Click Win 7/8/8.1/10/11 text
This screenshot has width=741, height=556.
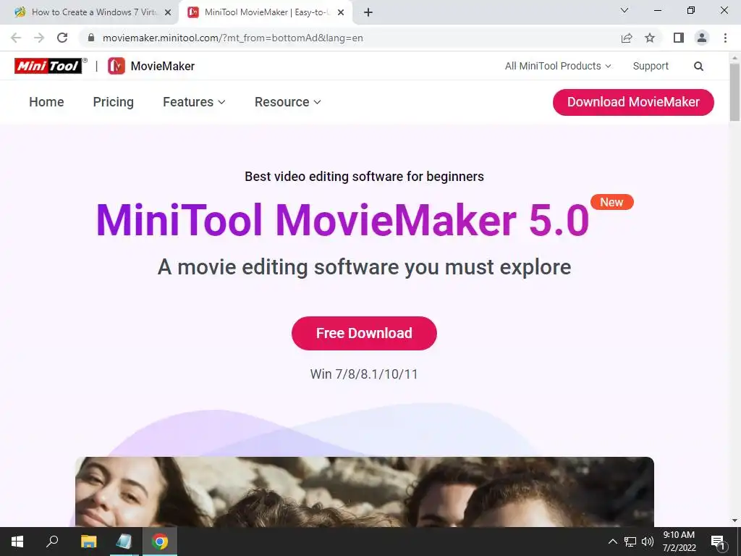point(364,374)
